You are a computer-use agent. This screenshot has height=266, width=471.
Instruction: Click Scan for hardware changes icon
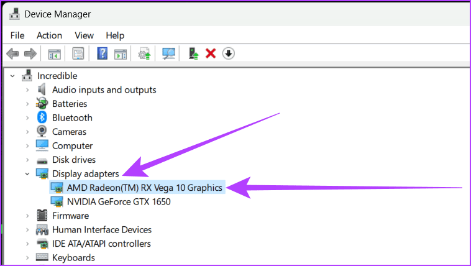[168, 54]
